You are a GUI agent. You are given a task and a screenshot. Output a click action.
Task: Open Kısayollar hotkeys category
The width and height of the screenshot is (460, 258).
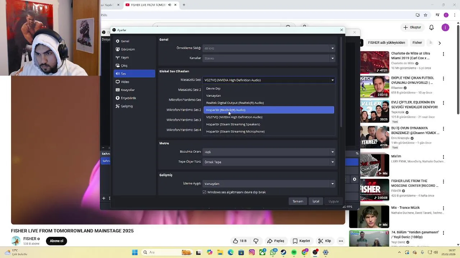pos(134,90)
